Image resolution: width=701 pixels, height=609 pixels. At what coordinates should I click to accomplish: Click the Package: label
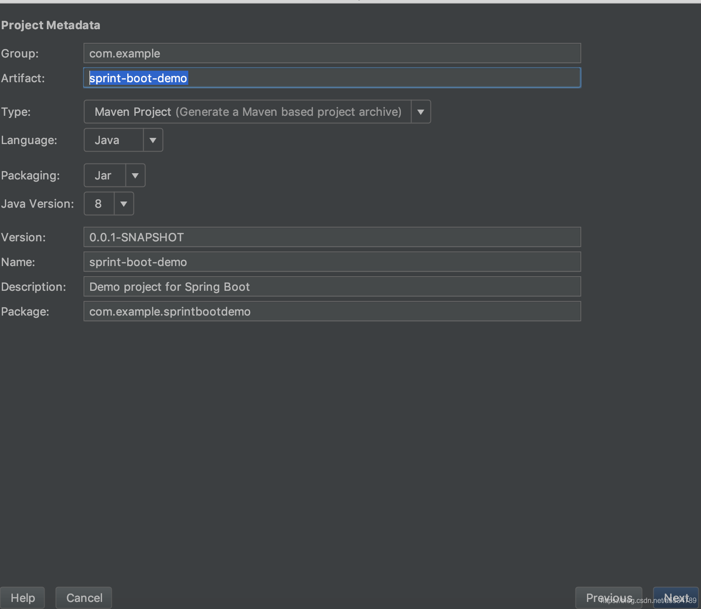tap(25, 312)
